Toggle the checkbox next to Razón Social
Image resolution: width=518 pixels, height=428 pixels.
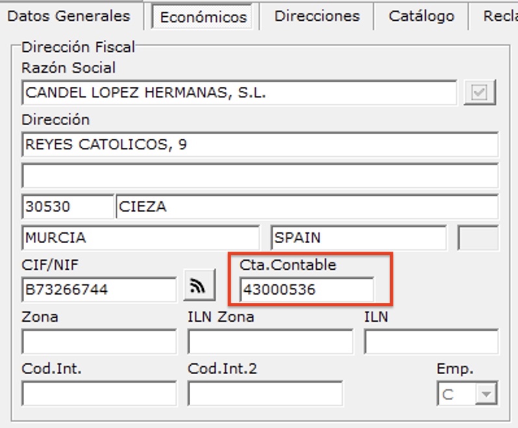point(479,93)
